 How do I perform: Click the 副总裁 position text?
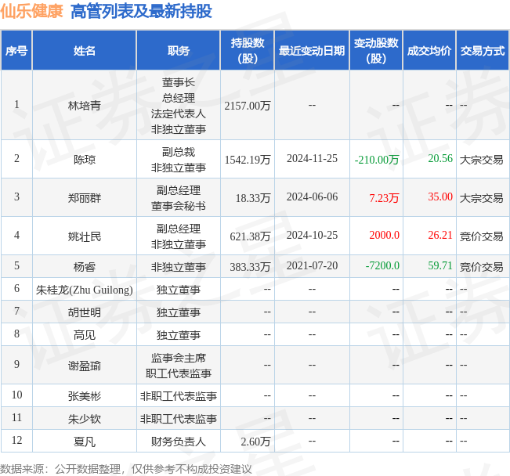point(179,152)
